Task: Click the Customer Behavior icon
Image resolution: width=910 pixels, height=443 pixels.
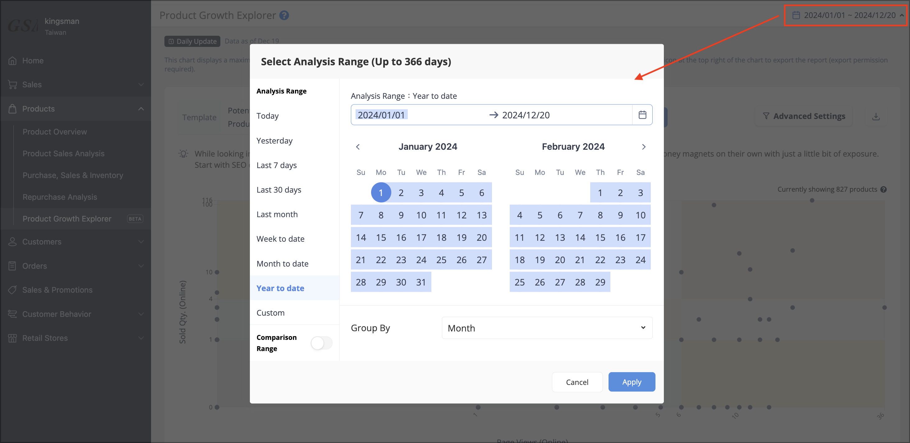Action: [x=12, y=314]
